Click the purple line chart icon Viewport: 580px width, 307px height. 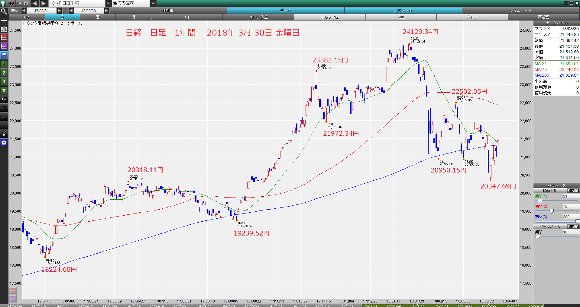point(4,46)
